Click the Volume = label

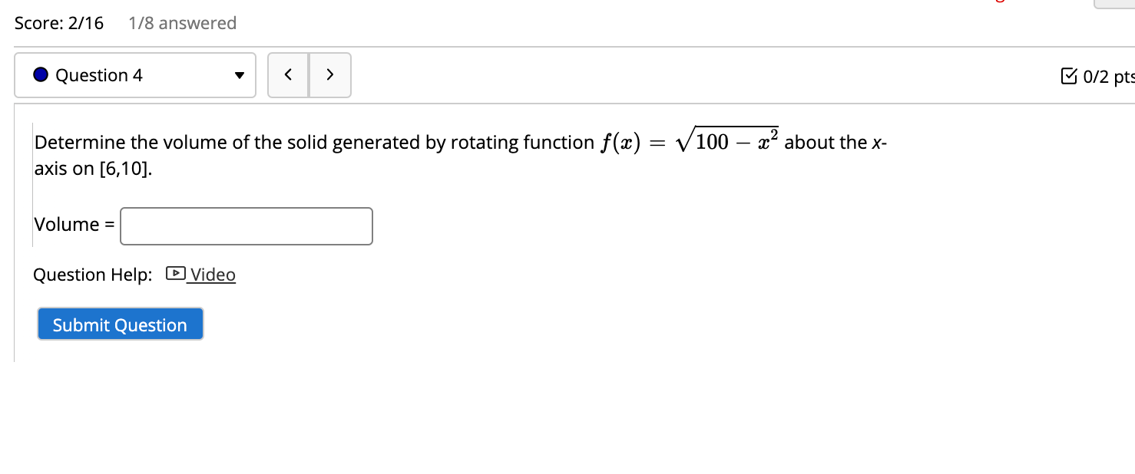[73, 224]
